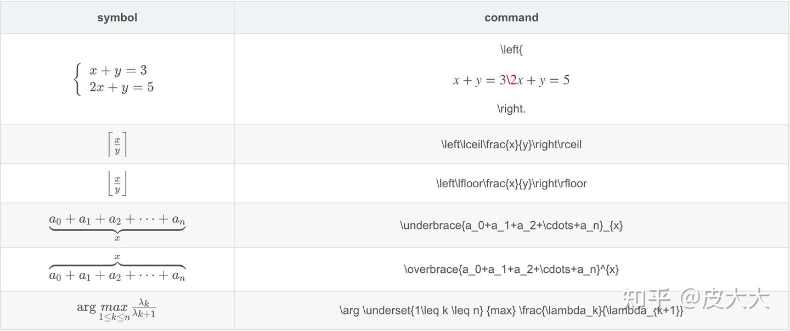Click the @皮大大 author watermark
Viewport: 790px width, 331px height.
click(x=726, y=299)
